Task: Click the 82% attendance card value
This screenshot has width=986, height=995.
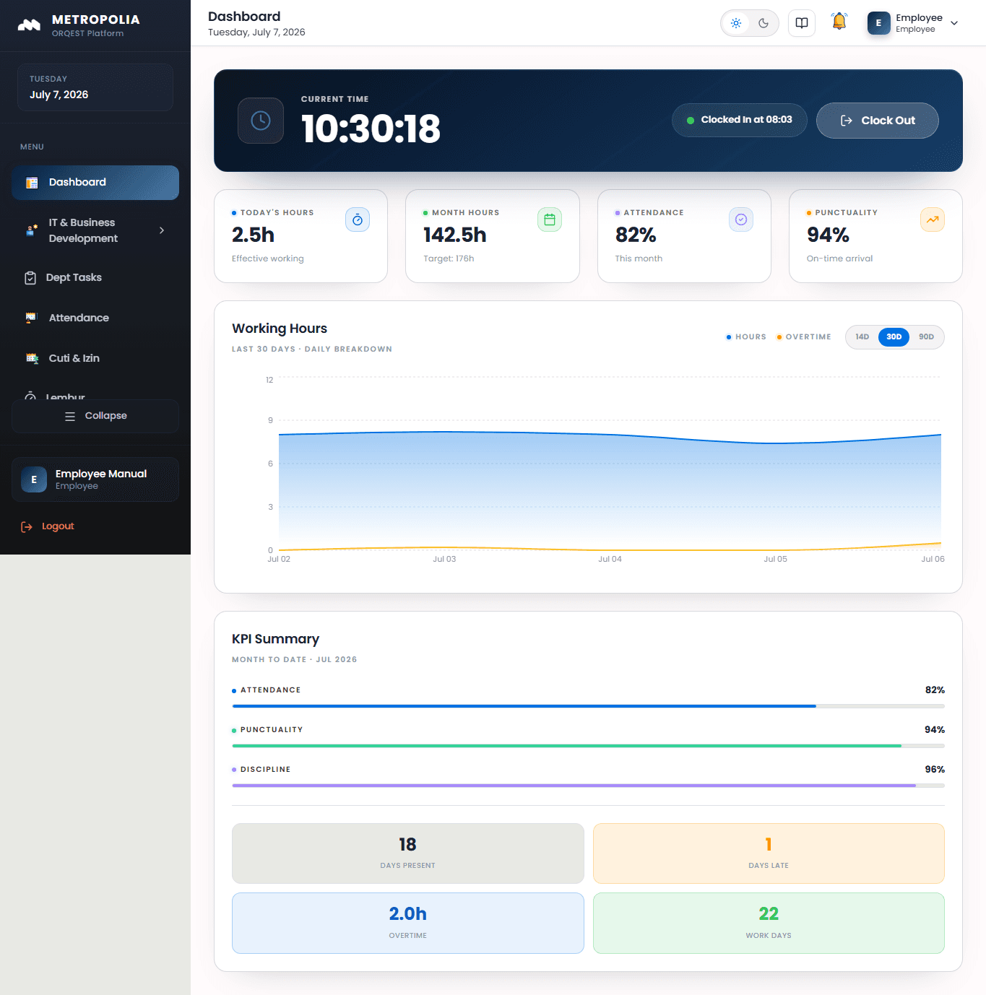Action: [x=636, y=235]
